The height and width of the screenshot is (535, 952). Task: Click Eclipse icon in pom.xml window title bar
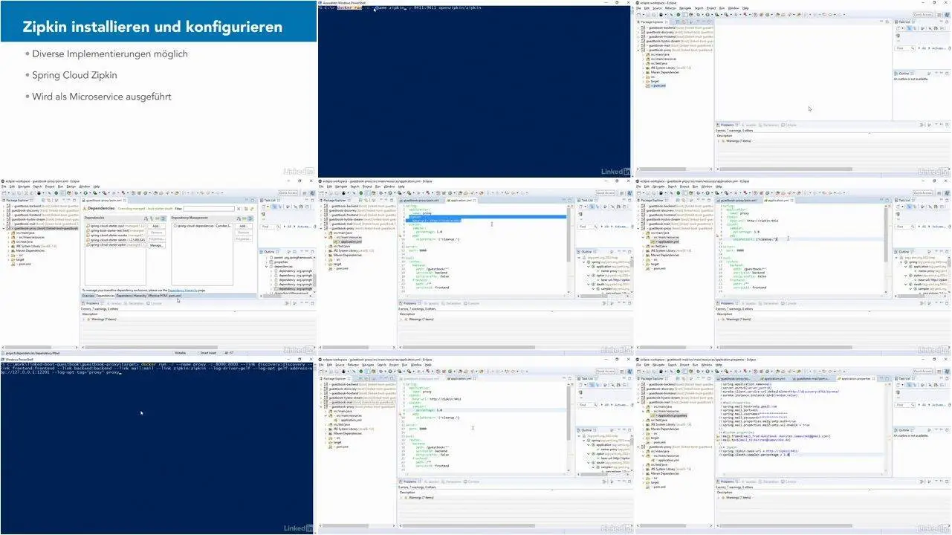click(2, 181)
